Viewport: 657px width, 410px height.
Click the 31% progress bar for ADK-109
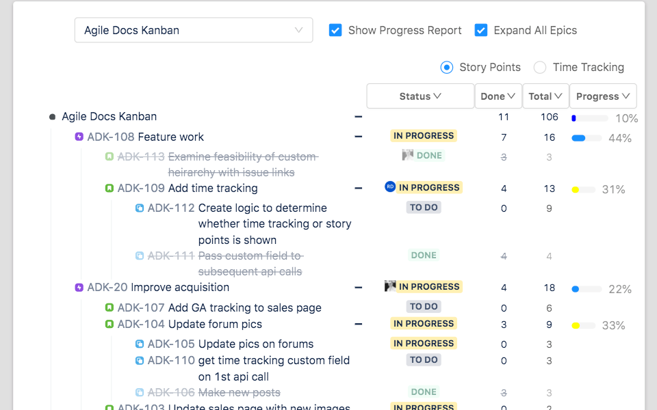[583, 190]
